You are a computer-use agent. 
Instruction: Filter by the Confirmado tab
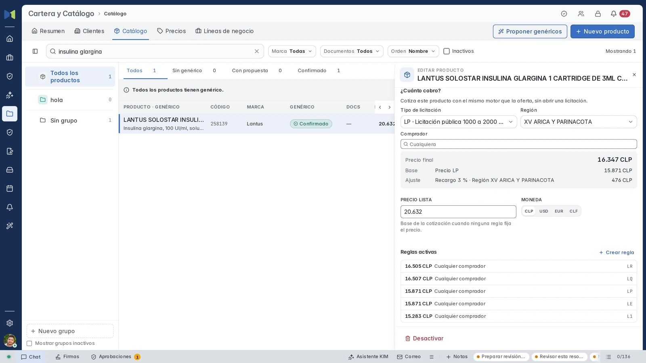pos(319,71)
